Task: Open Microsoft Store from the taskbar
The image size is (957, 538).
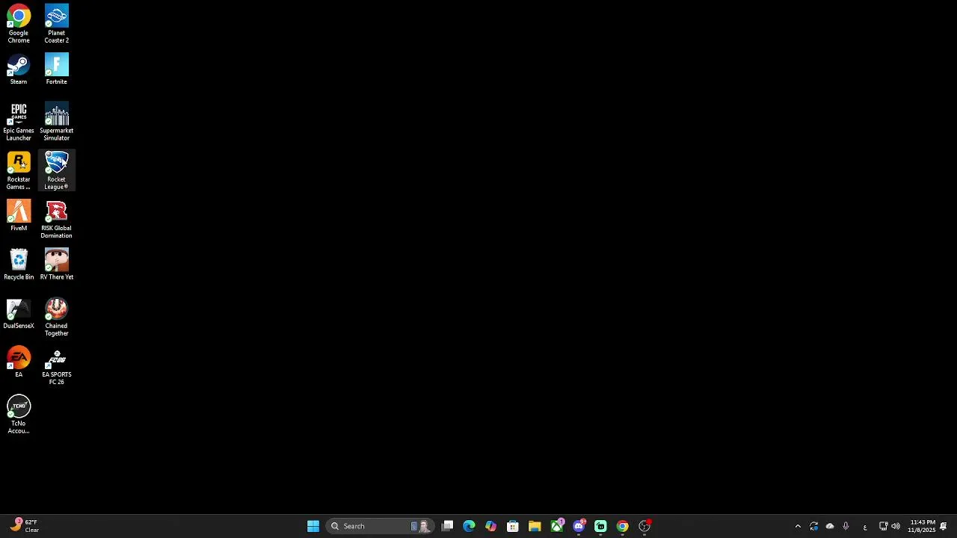Action: click(513, 526)
